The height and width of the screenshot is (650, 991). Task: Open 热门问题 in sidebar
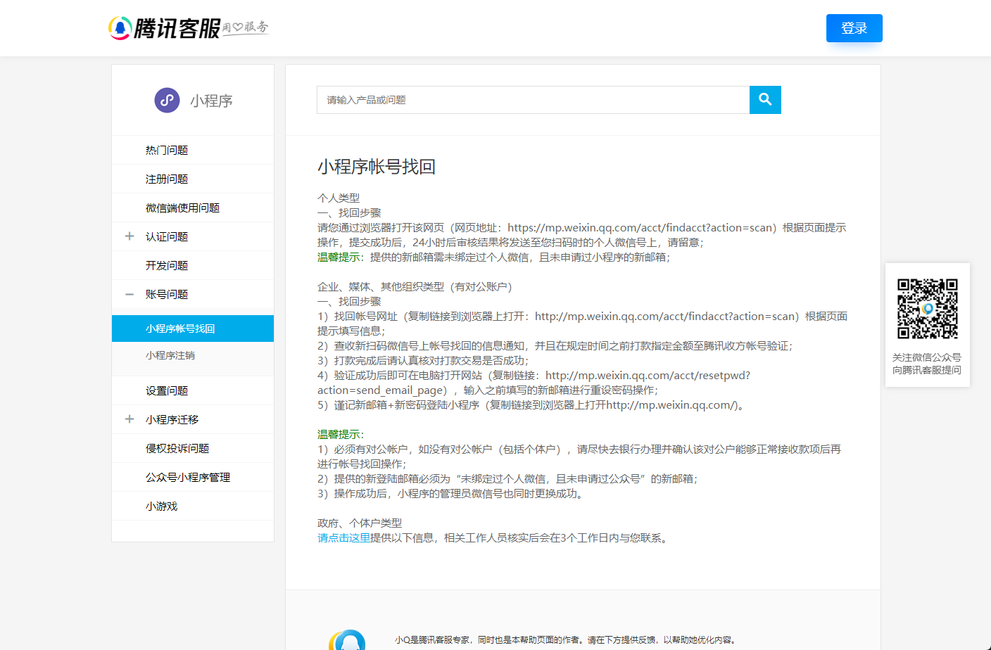pos(167,150)
